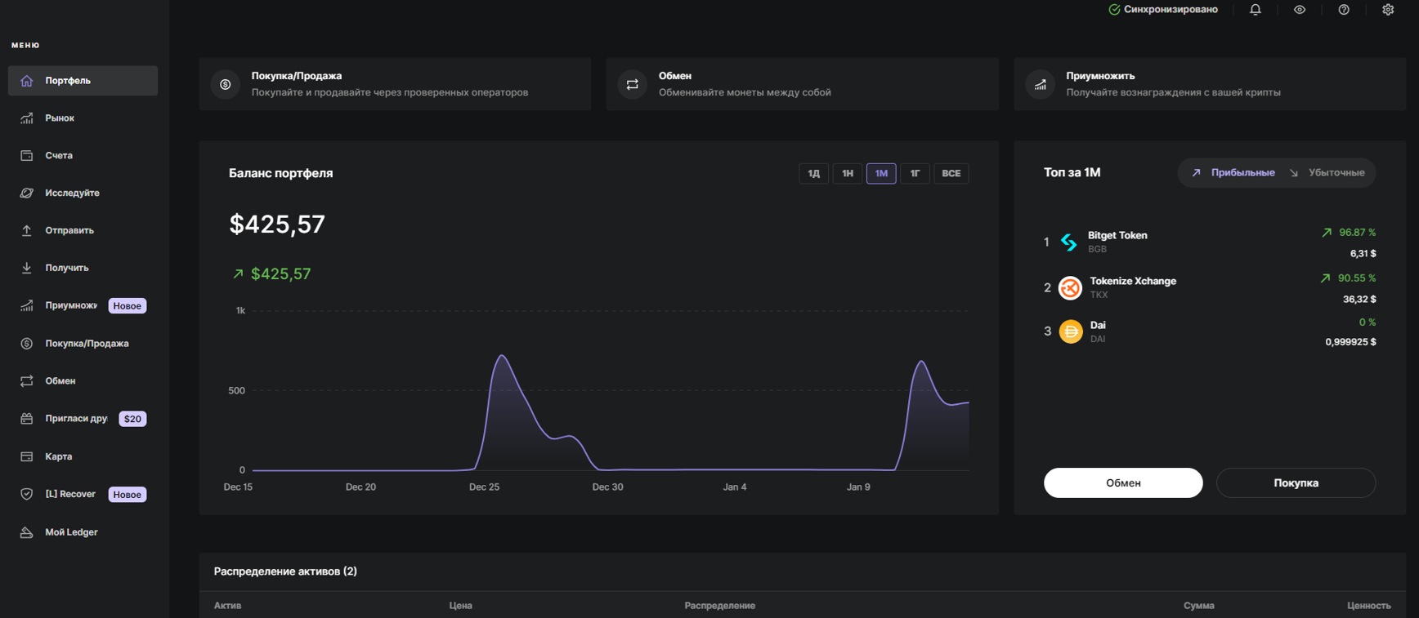Click the Новое badge beside Приумножить
1419x618 pixels.
tap(128, 306)
